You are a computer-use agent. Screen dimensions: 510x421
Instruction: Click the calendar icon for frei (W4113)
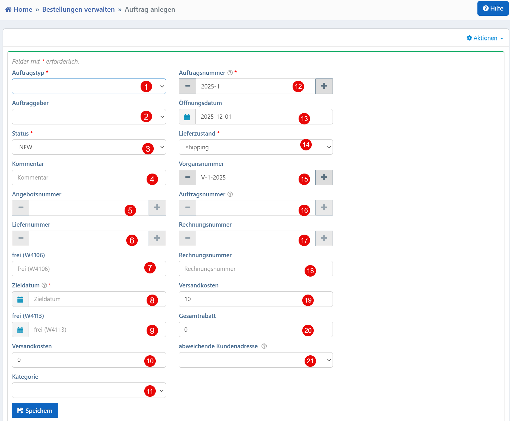pyautogui.click(x=20, y=330)
